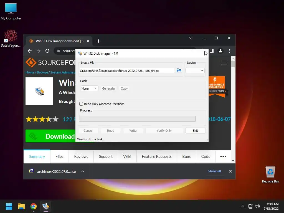Screen dimensions: 284x213
Task: Click the Win32 Disk Imager title bar icon
Action: 80,54
